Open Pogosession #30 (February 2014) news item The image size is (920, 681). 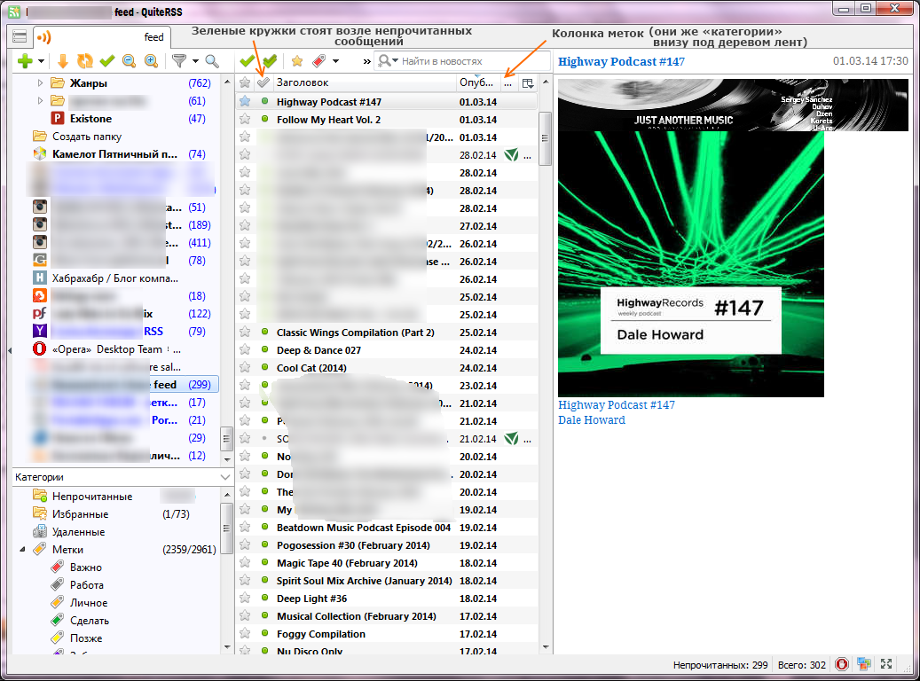387,545
